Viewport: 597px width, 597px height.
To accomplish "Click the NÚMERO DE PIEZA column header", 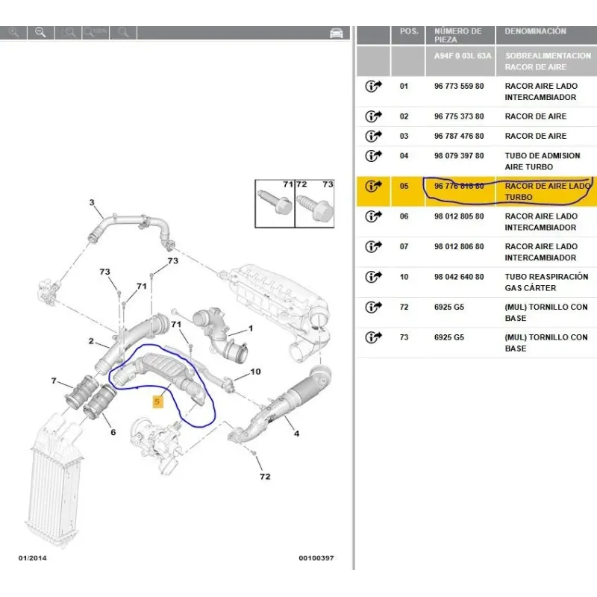I will pos(458,36).
